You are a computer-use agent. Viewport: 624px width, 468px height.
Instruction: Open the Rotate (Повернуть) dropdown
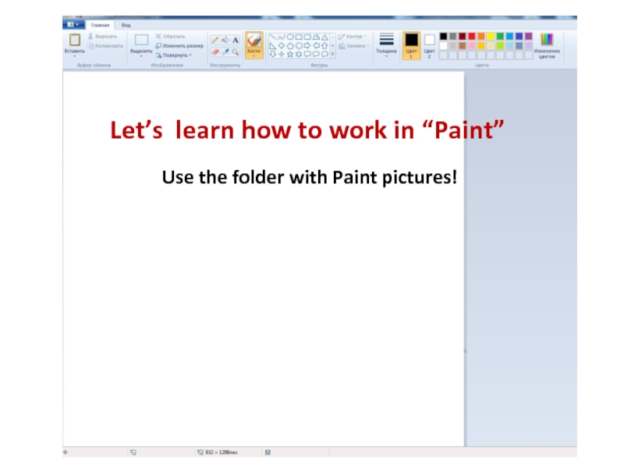coord(174,55)
